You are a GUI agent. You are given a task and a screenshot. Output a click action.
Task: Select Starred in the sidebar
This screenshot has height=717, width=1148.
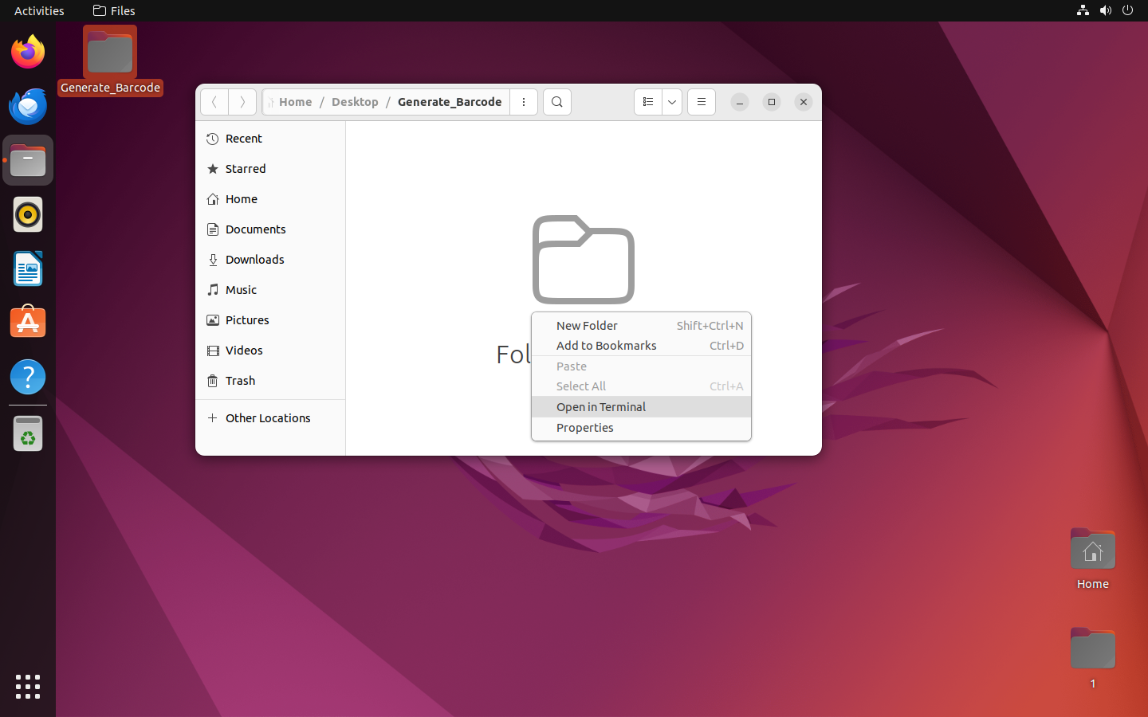(246, 169)
